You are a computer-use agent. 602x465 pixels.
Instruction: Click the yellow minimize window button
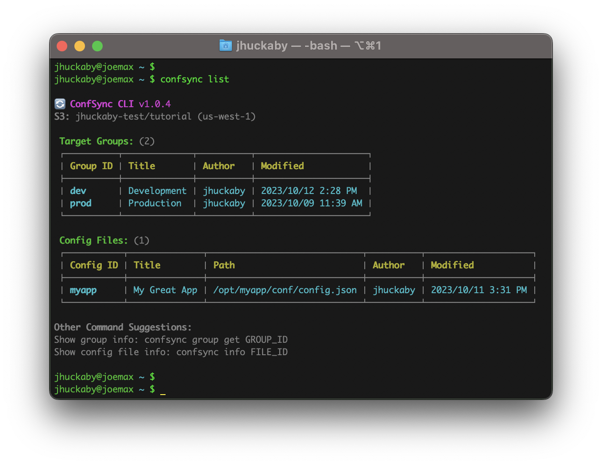(80, 46)
